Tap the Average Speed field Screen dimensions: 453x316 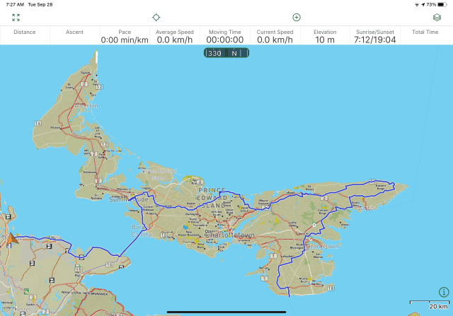point(175,36)
